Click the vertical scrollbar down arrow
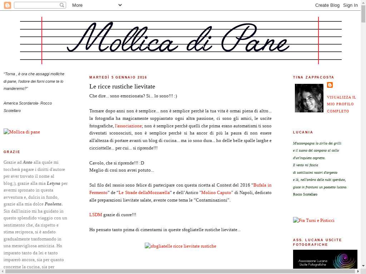This screenshot has height=274, width=366. click(x=363, y=266)
